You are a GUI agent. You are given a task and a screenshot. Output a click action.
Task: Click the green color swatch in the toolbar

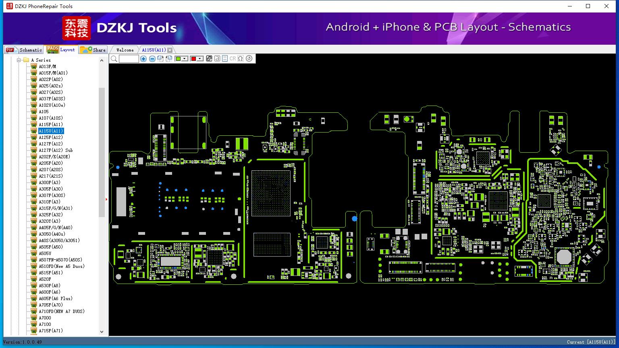click(179, 59)
